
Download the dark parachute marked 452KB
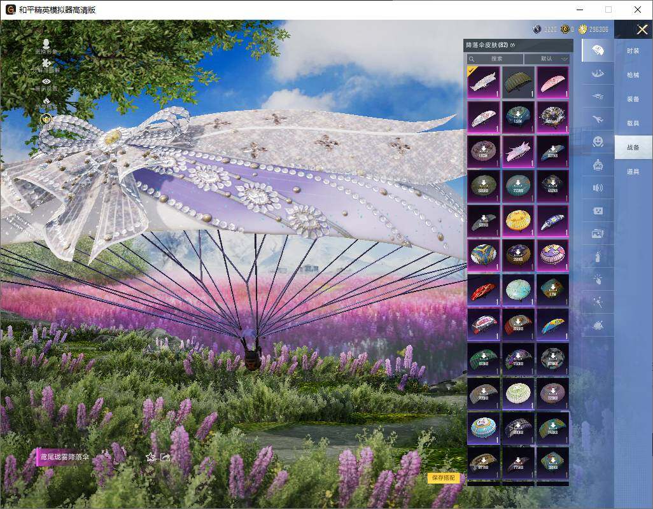click(x=552, y=186)
